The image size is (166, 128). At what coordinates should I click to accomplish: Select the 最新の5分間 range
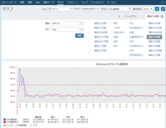[154, 23]
